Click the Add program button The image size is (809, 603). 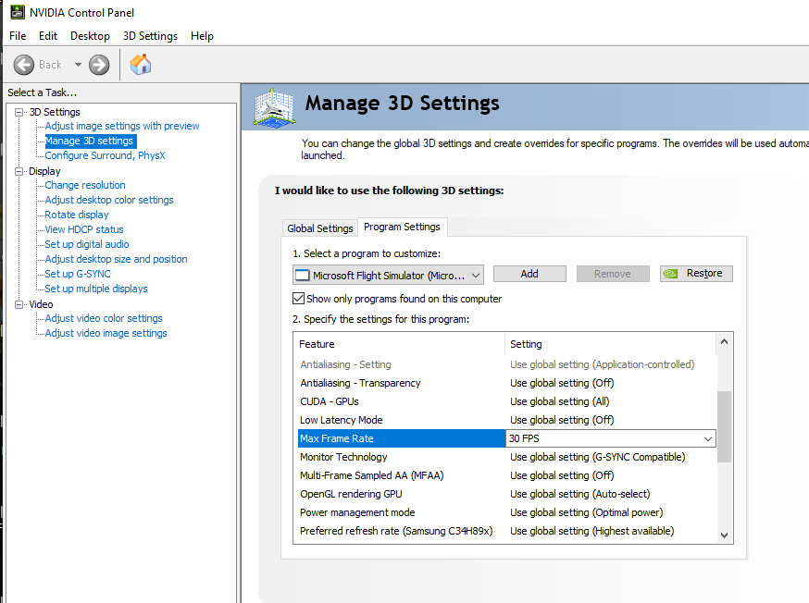click(529, 274)
